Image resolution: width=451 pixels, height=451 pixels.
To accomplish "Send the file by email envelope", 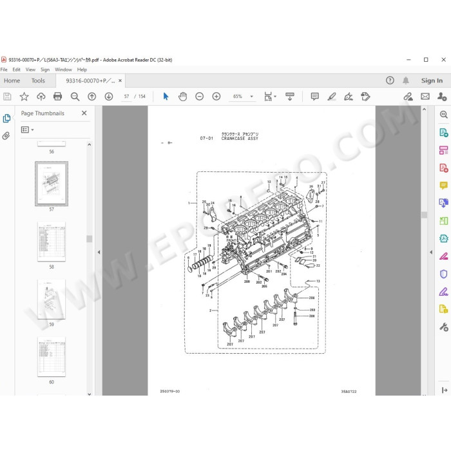I will (x=425, y=97).
